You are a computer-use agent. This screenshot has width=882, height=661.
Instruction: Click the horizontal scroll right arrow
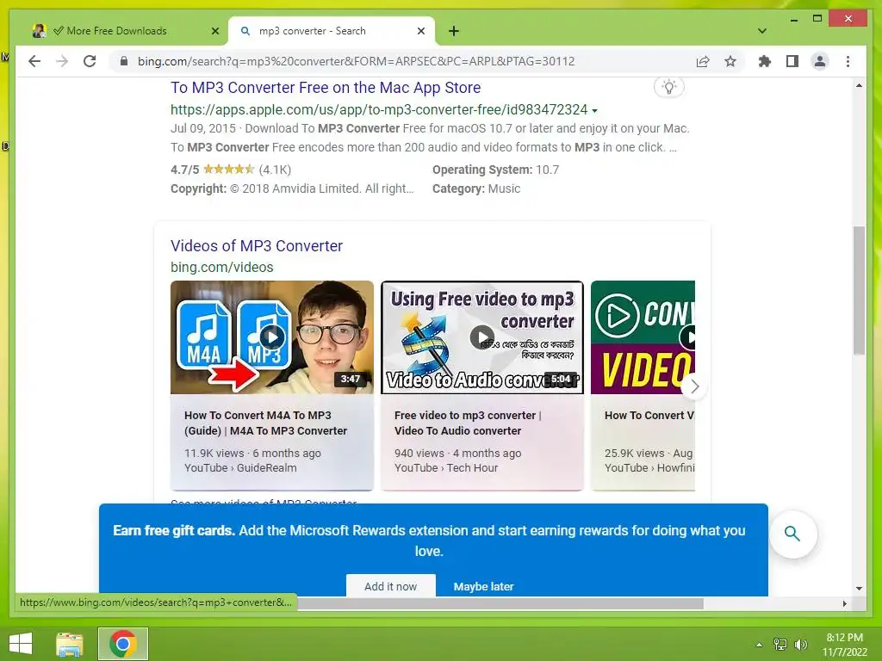(844, 603)
